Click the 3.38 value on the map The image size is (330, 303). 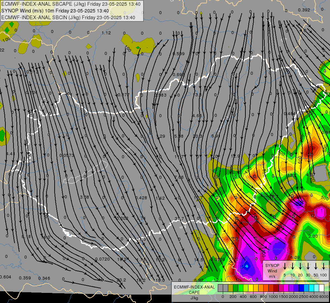point(84,197)
